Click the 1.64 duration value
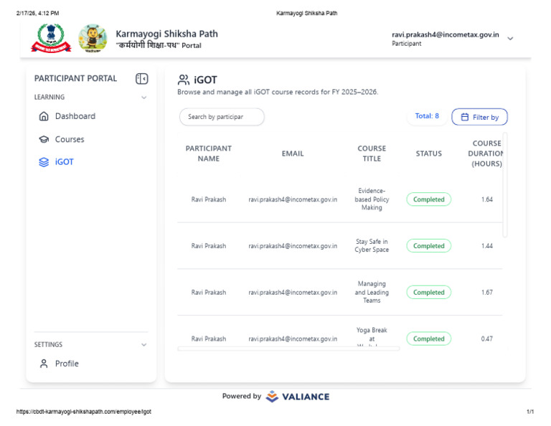Screen dimensions: 551x426 point(486,199)
